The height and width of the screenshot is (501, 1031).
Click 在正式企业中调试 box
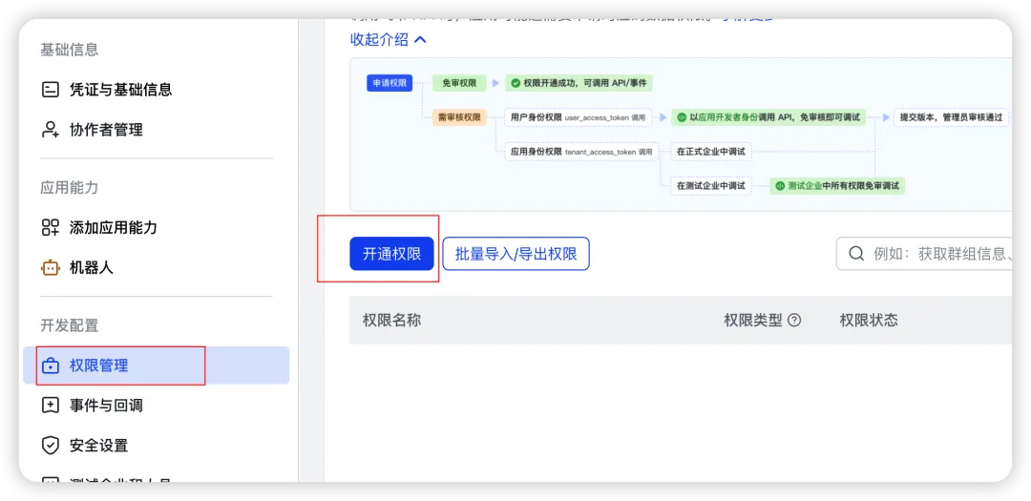(x=711, y=151)
